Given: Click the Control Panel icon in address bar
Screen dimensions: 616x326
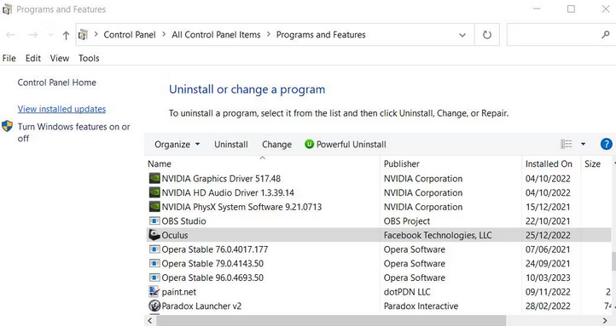Looking at the screenshot, I should tap(83, 35).
